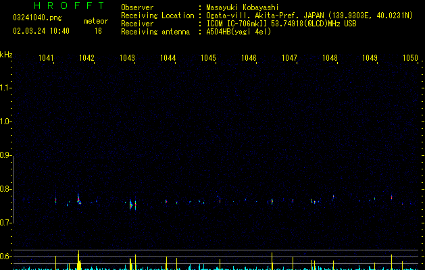Click the 'Observer' field label

pyautogui.click(x=137, y=7)
